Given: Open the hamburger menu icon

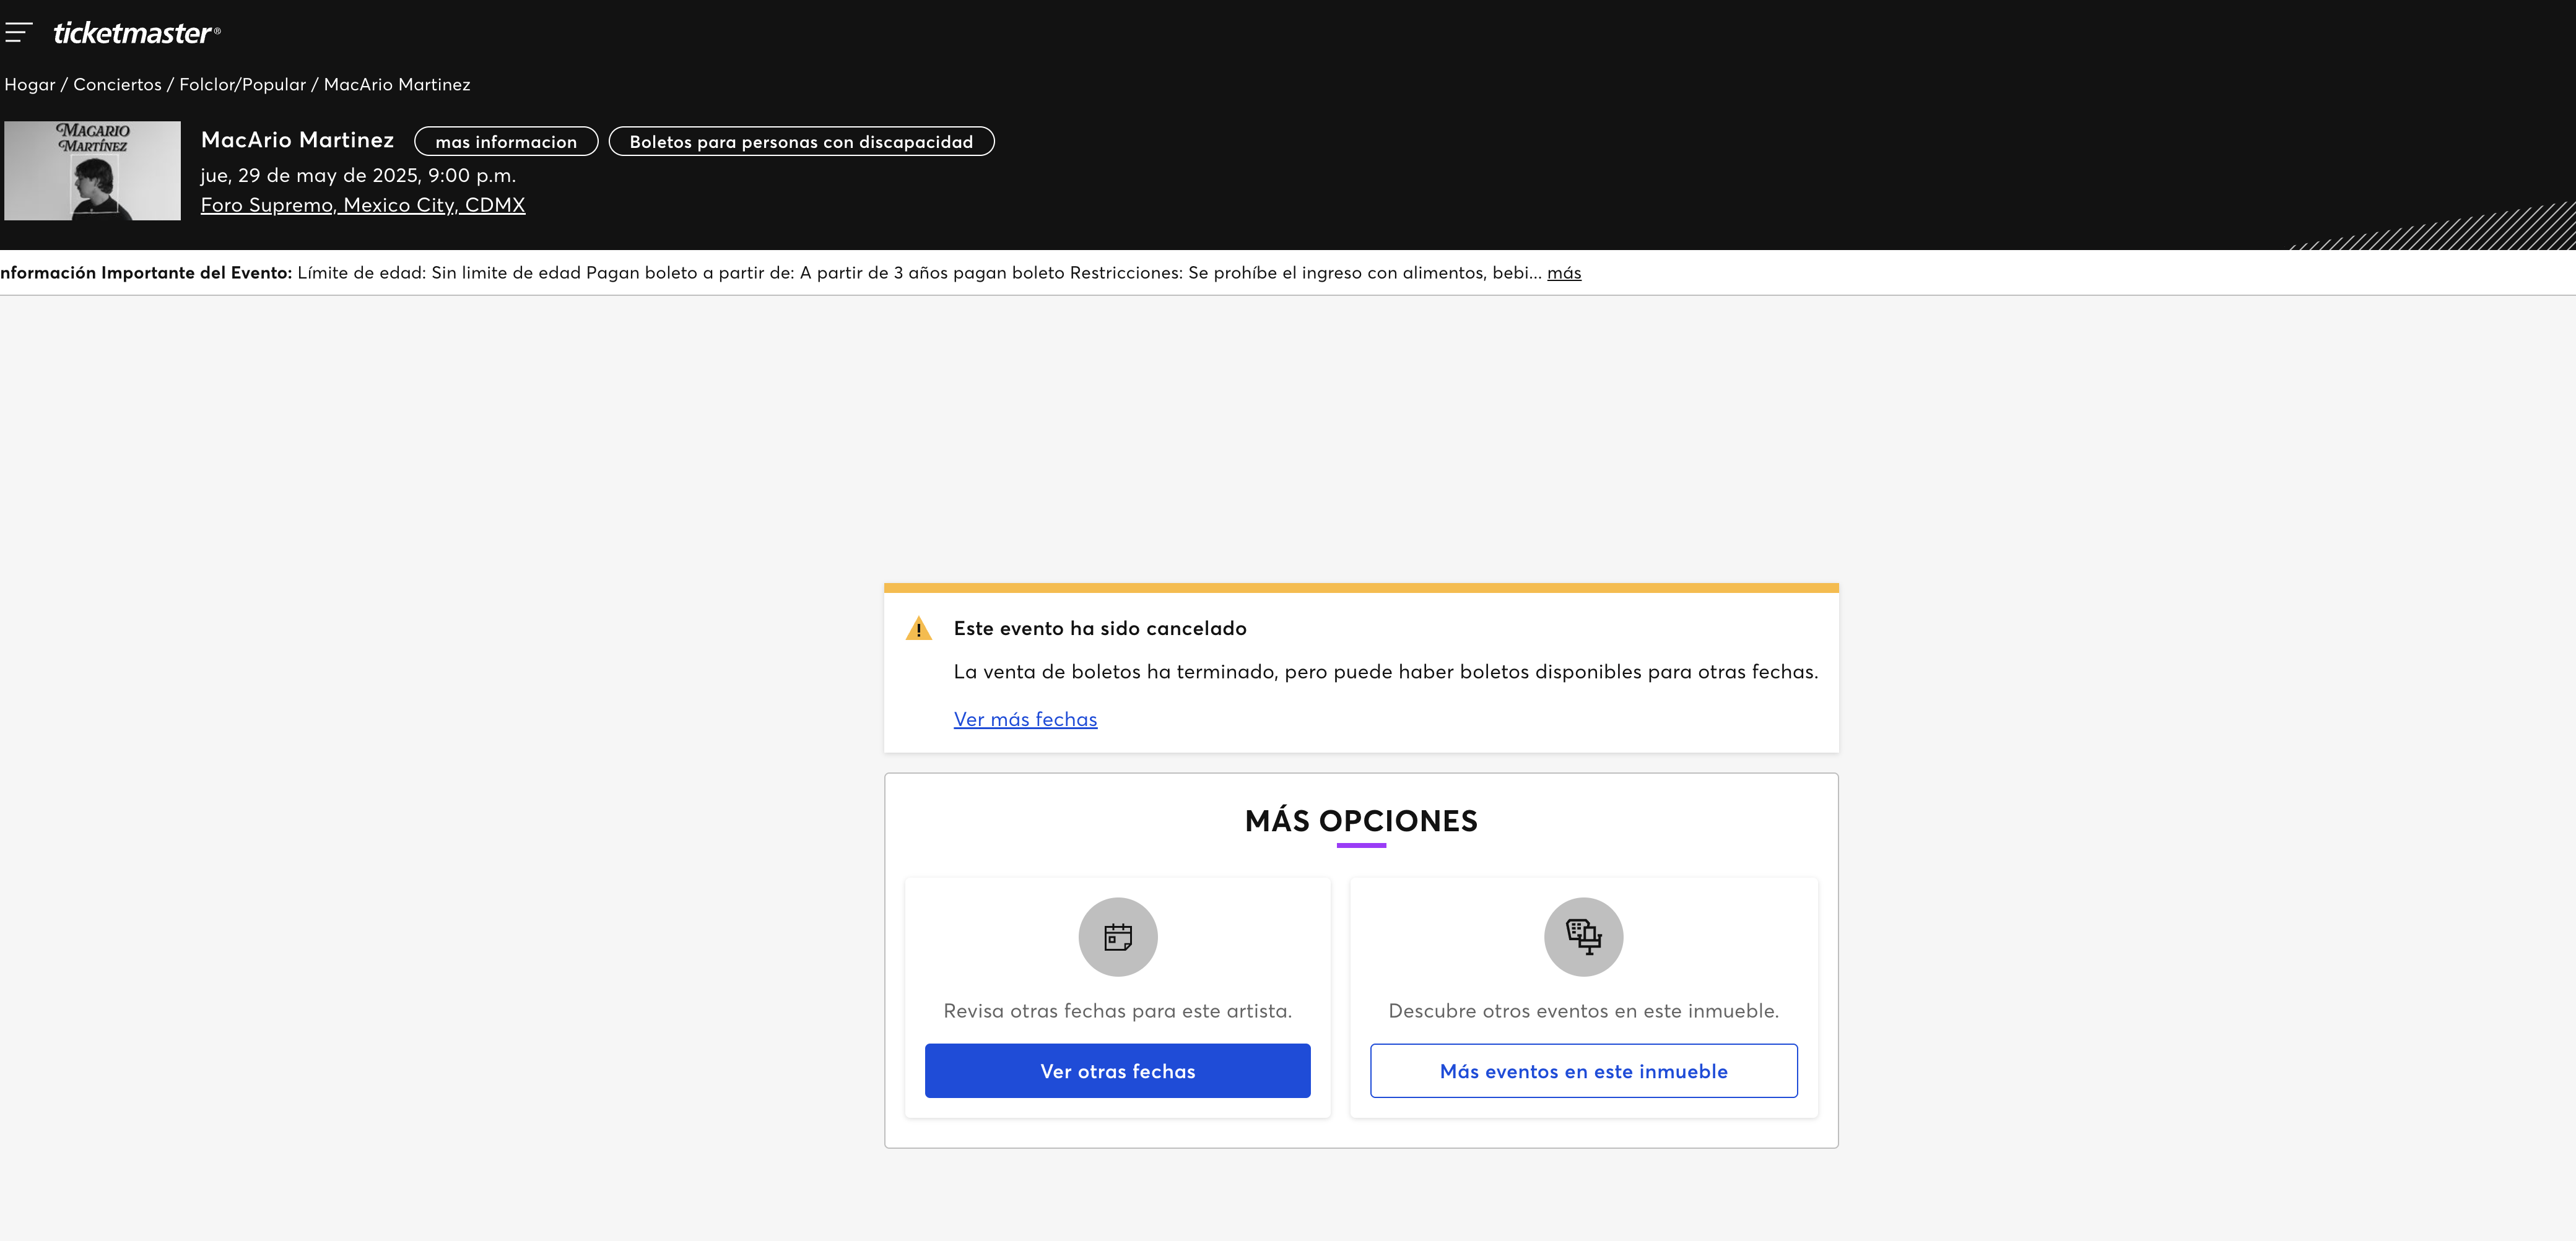Looking at the screenshot, I should click(18, 33).
